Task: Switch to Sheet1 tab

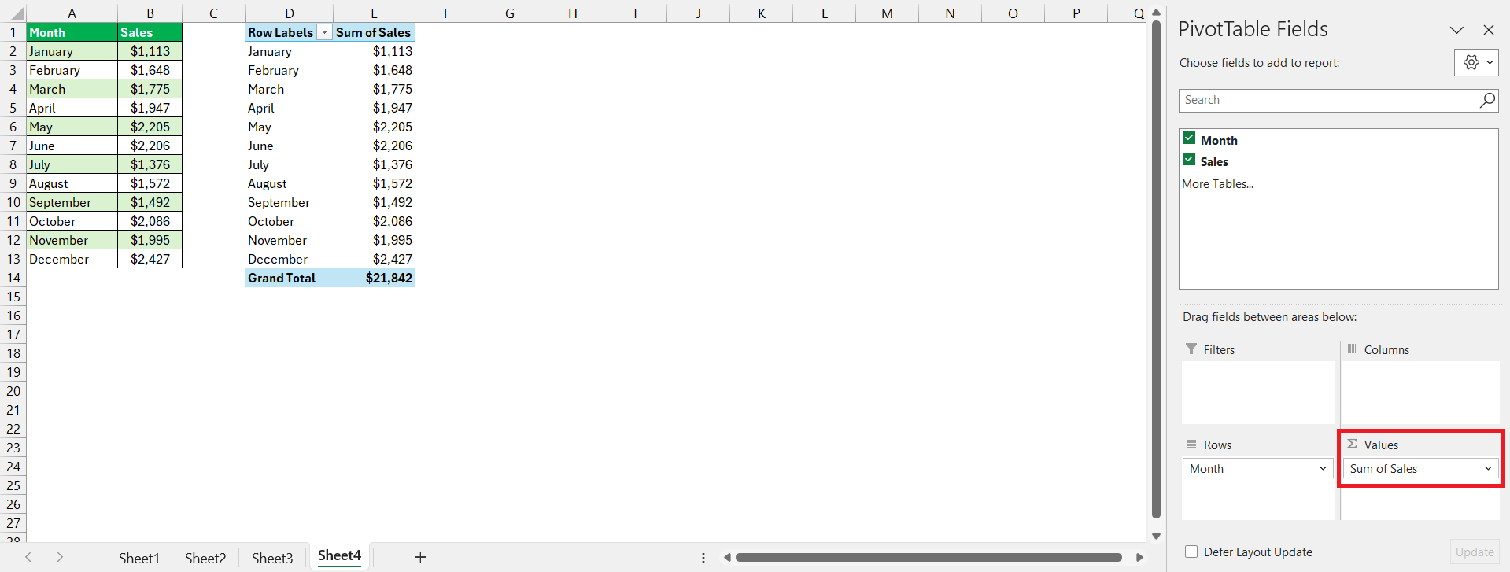Action: [x=138, y=558]
